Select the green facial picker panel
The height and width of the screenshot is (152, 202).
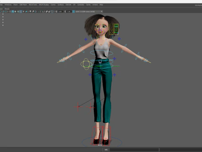pos(116,29)
